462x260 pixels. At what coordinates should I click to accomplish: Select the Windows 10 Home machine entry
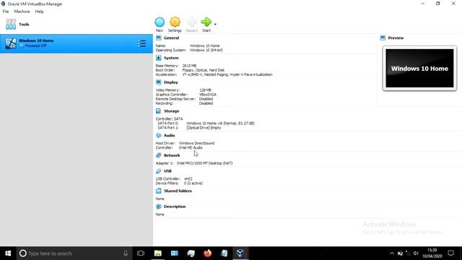pyautogui.click(x=77, y=43)
